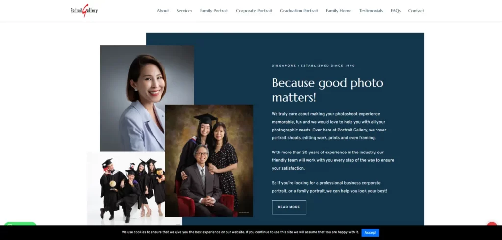This screenshot has width=502, height=240.
Task: Open the Family Home link
Action: coord(339,11)
